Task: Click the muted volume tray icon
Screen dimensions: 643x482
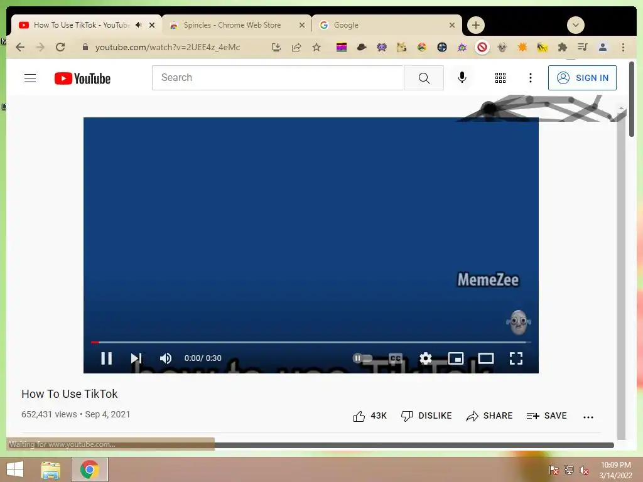Action: tap(585, 470)
